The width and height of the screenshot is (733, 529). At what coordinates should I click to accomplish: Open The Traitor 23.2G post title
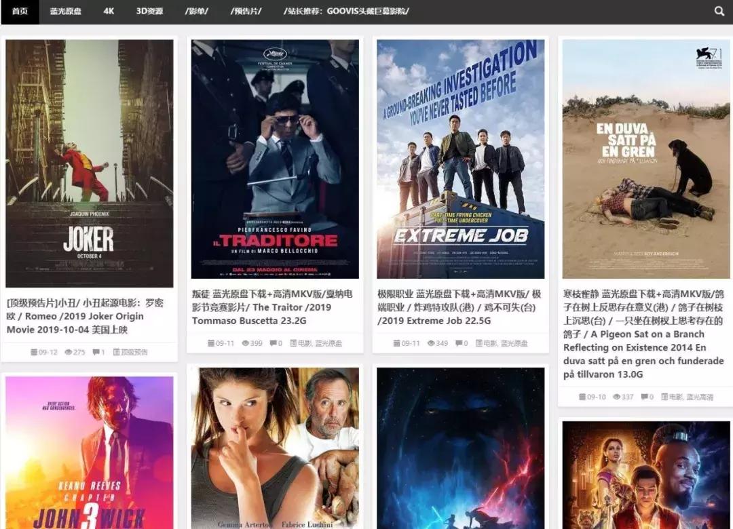pos(272,307)
